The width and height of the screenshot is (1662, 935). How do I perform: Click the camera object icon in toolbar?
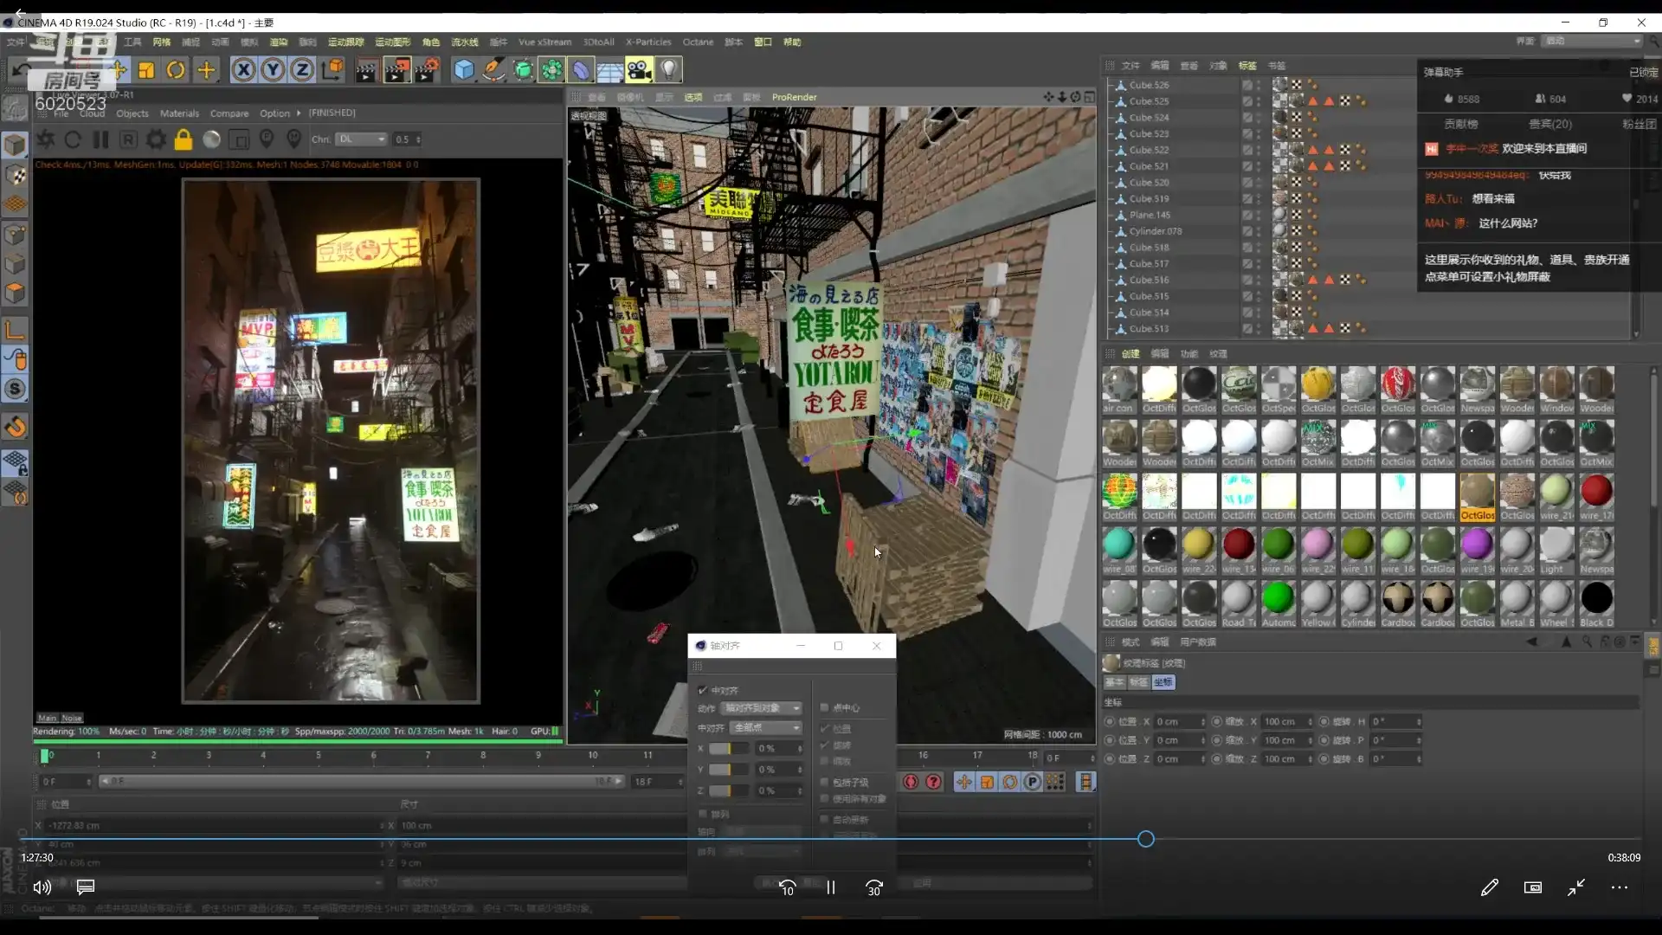click(639, 70)
